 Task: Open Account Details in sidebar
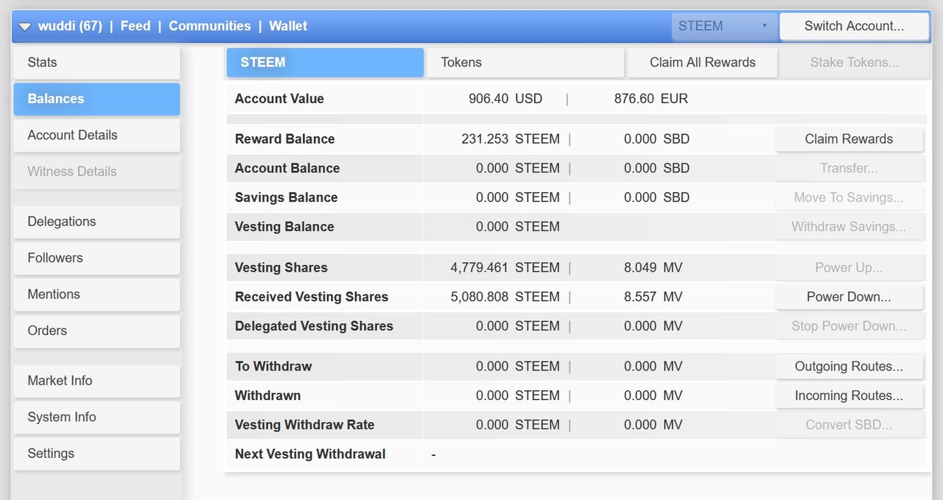[x=97, y=135]
